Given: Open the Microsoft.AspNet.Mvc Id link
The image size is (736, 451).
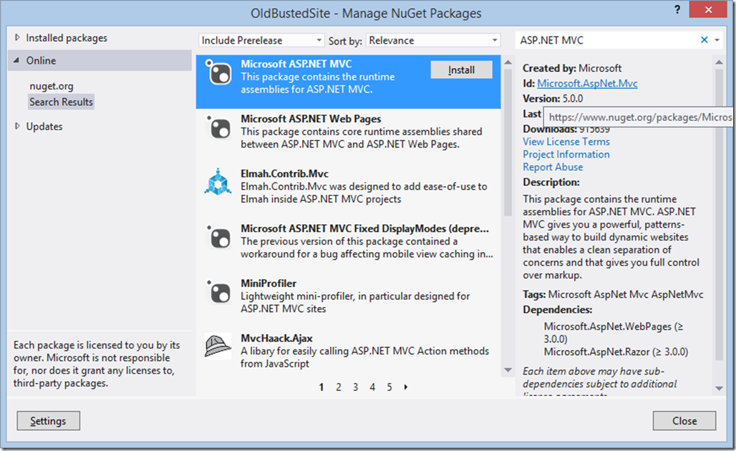Looking at the screenshot, I should [x=587, y=84].
